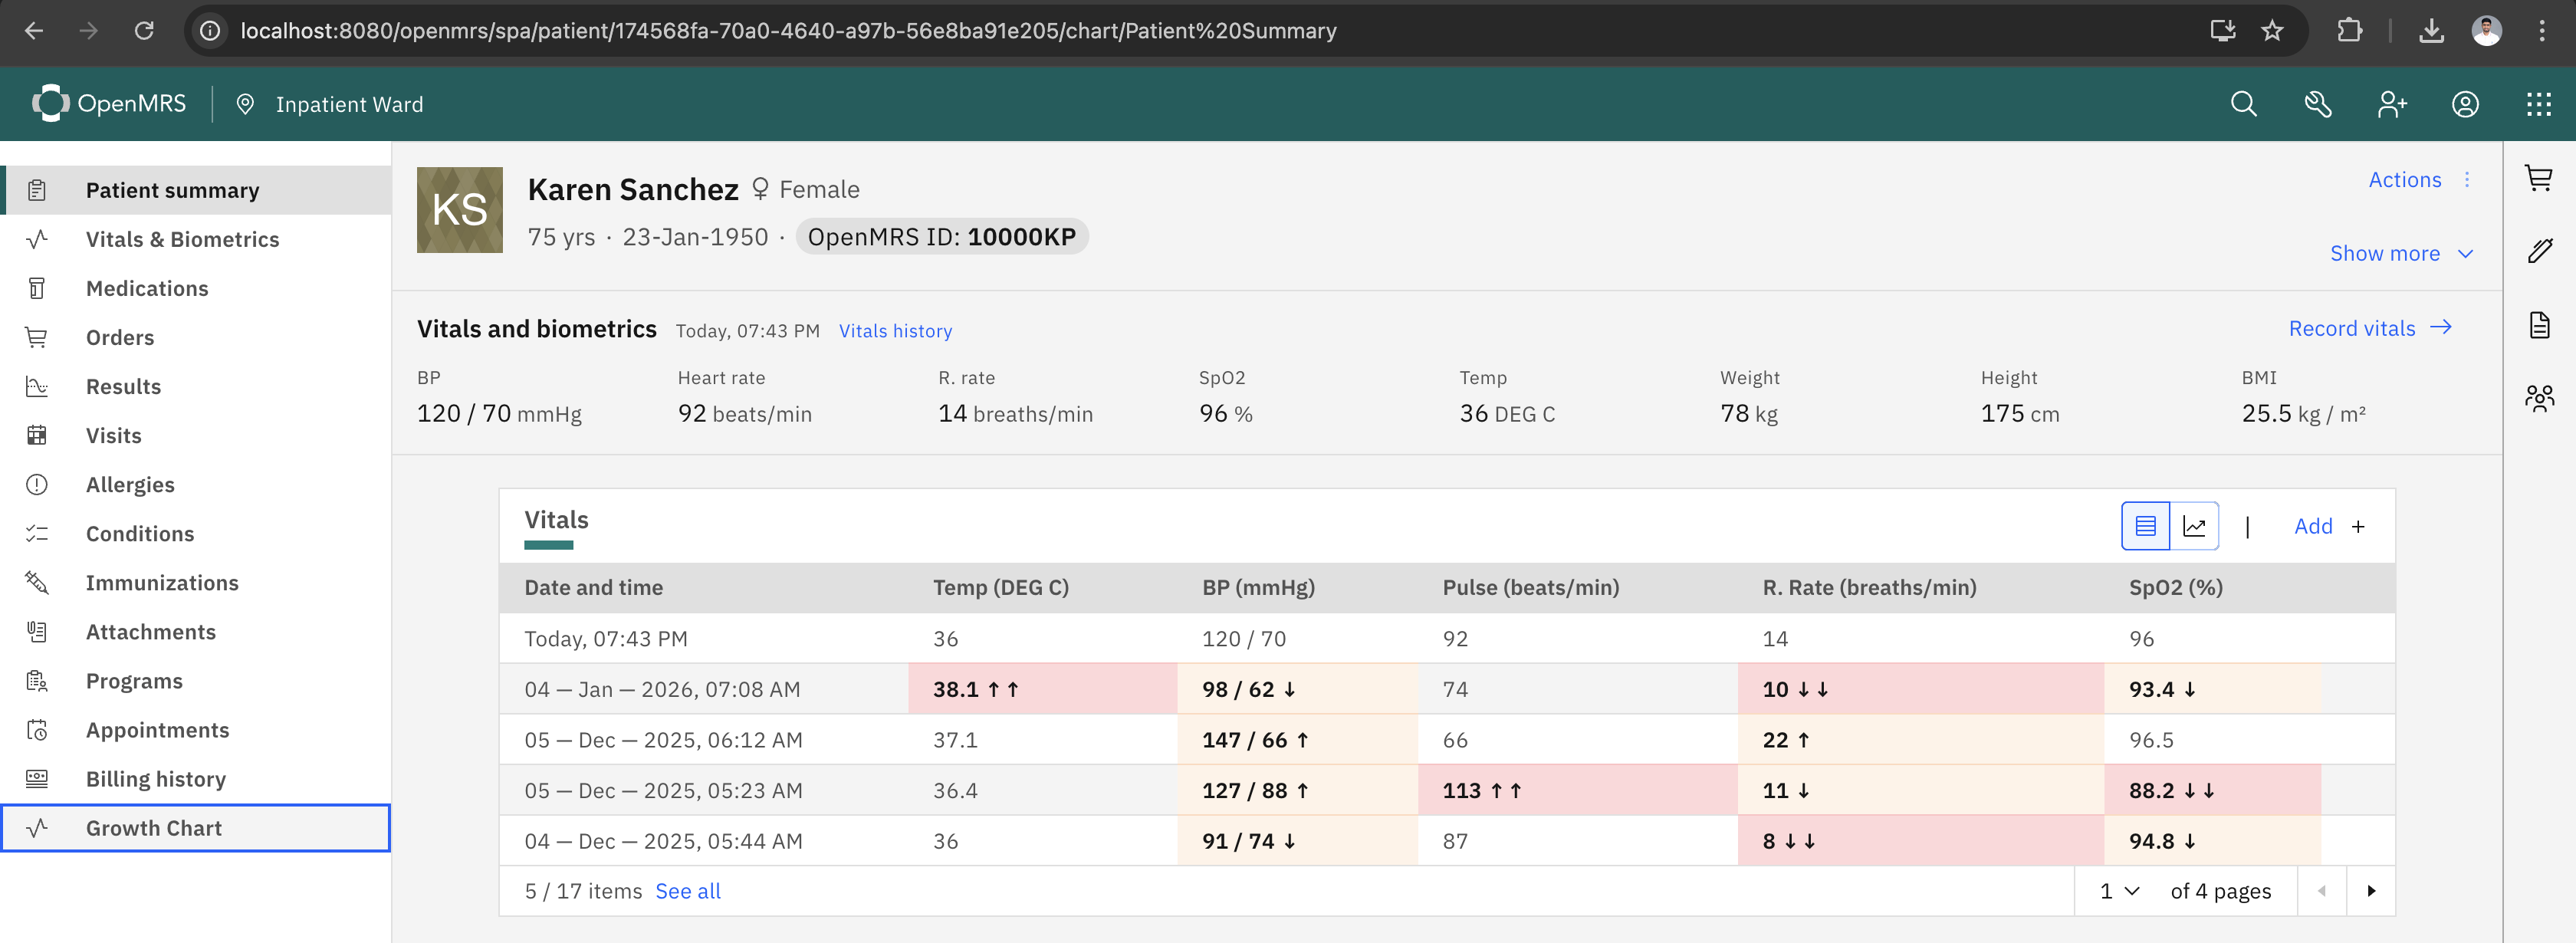
Task: Open the Actions overflow menu
Action: [2466, 180]
